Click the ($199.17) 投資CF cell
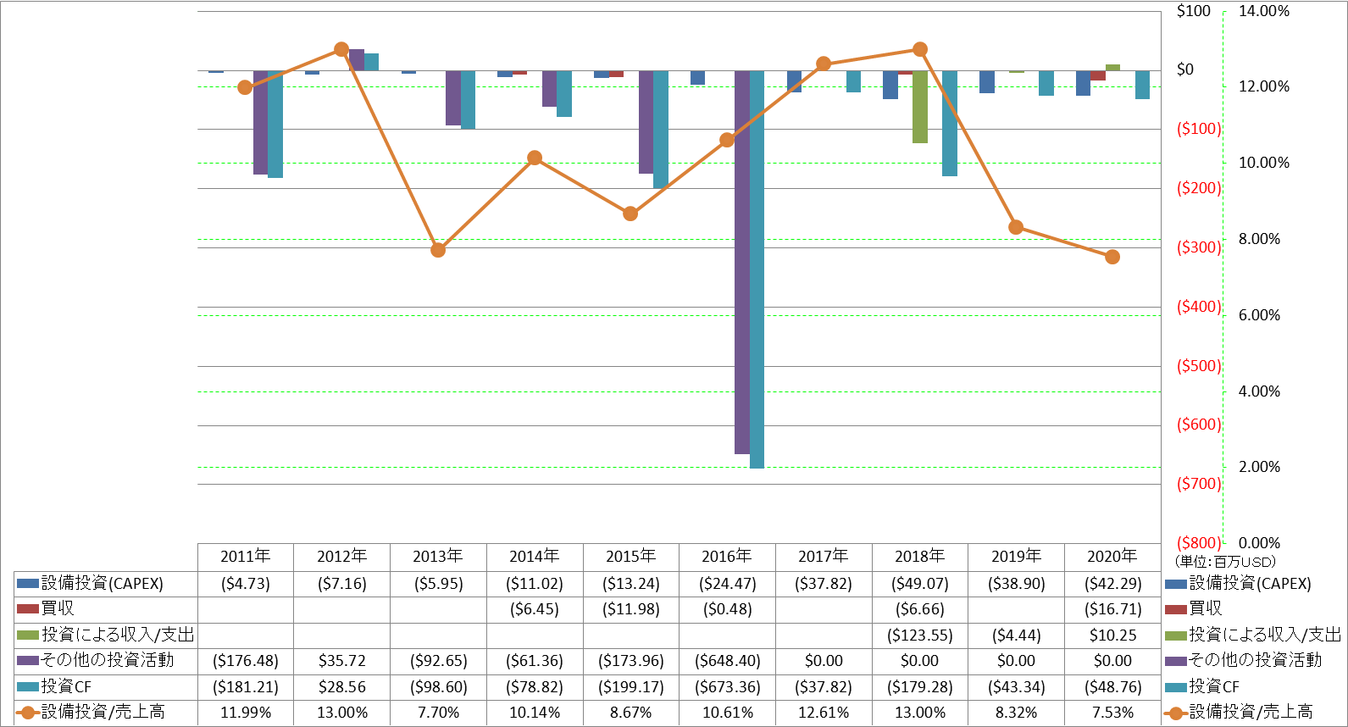This screenshot has height=727, width=1348. click(x=631, y=687)
